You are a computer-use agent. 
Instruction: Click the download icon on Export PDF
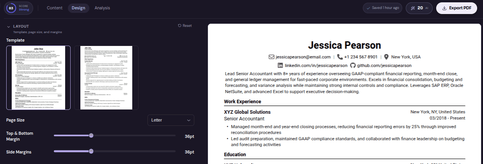(x=444, y=8)
